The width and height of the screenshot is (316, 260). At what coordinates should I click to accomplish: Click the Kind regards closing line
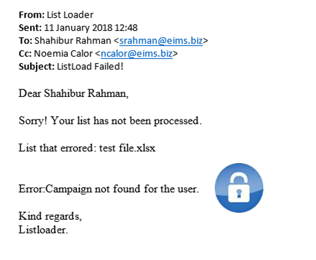coord(50,216)
